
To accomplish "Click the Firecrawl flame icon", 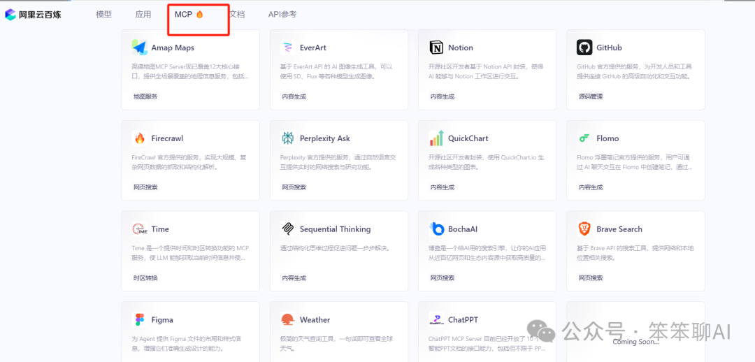I will tap(140, 138).
